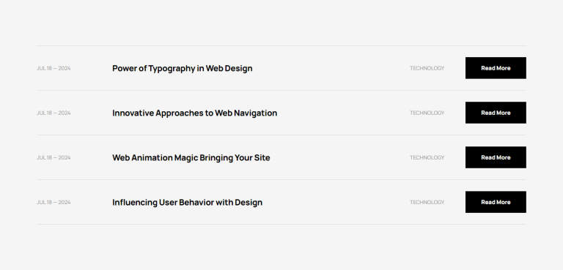Open Influencing User Behavior with Design article
This screenshot has height=270, width=563.
point(187,202)
